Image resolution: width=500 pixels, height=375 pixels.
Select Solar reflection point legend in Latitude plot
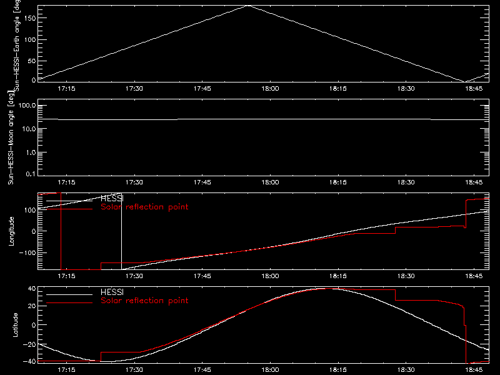(144, 301)
